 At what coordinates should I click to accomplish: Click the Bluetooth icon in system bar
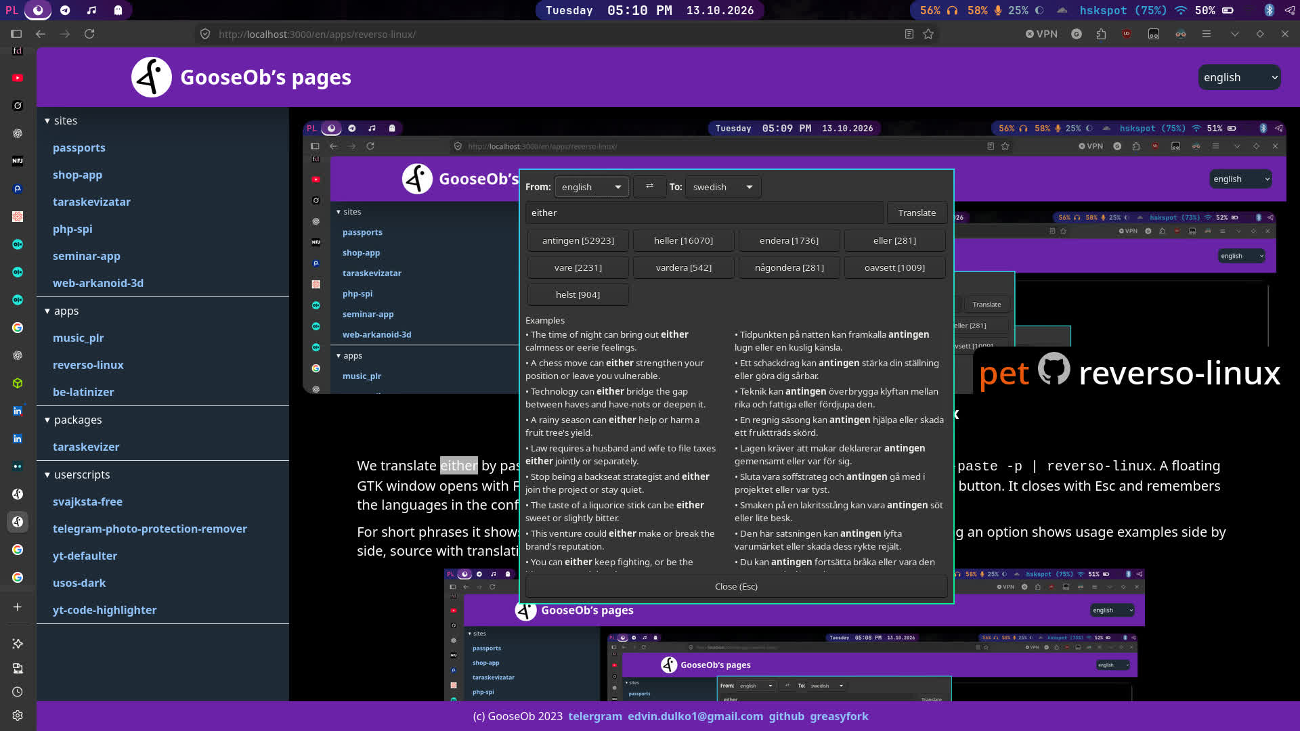[1270, 10]
